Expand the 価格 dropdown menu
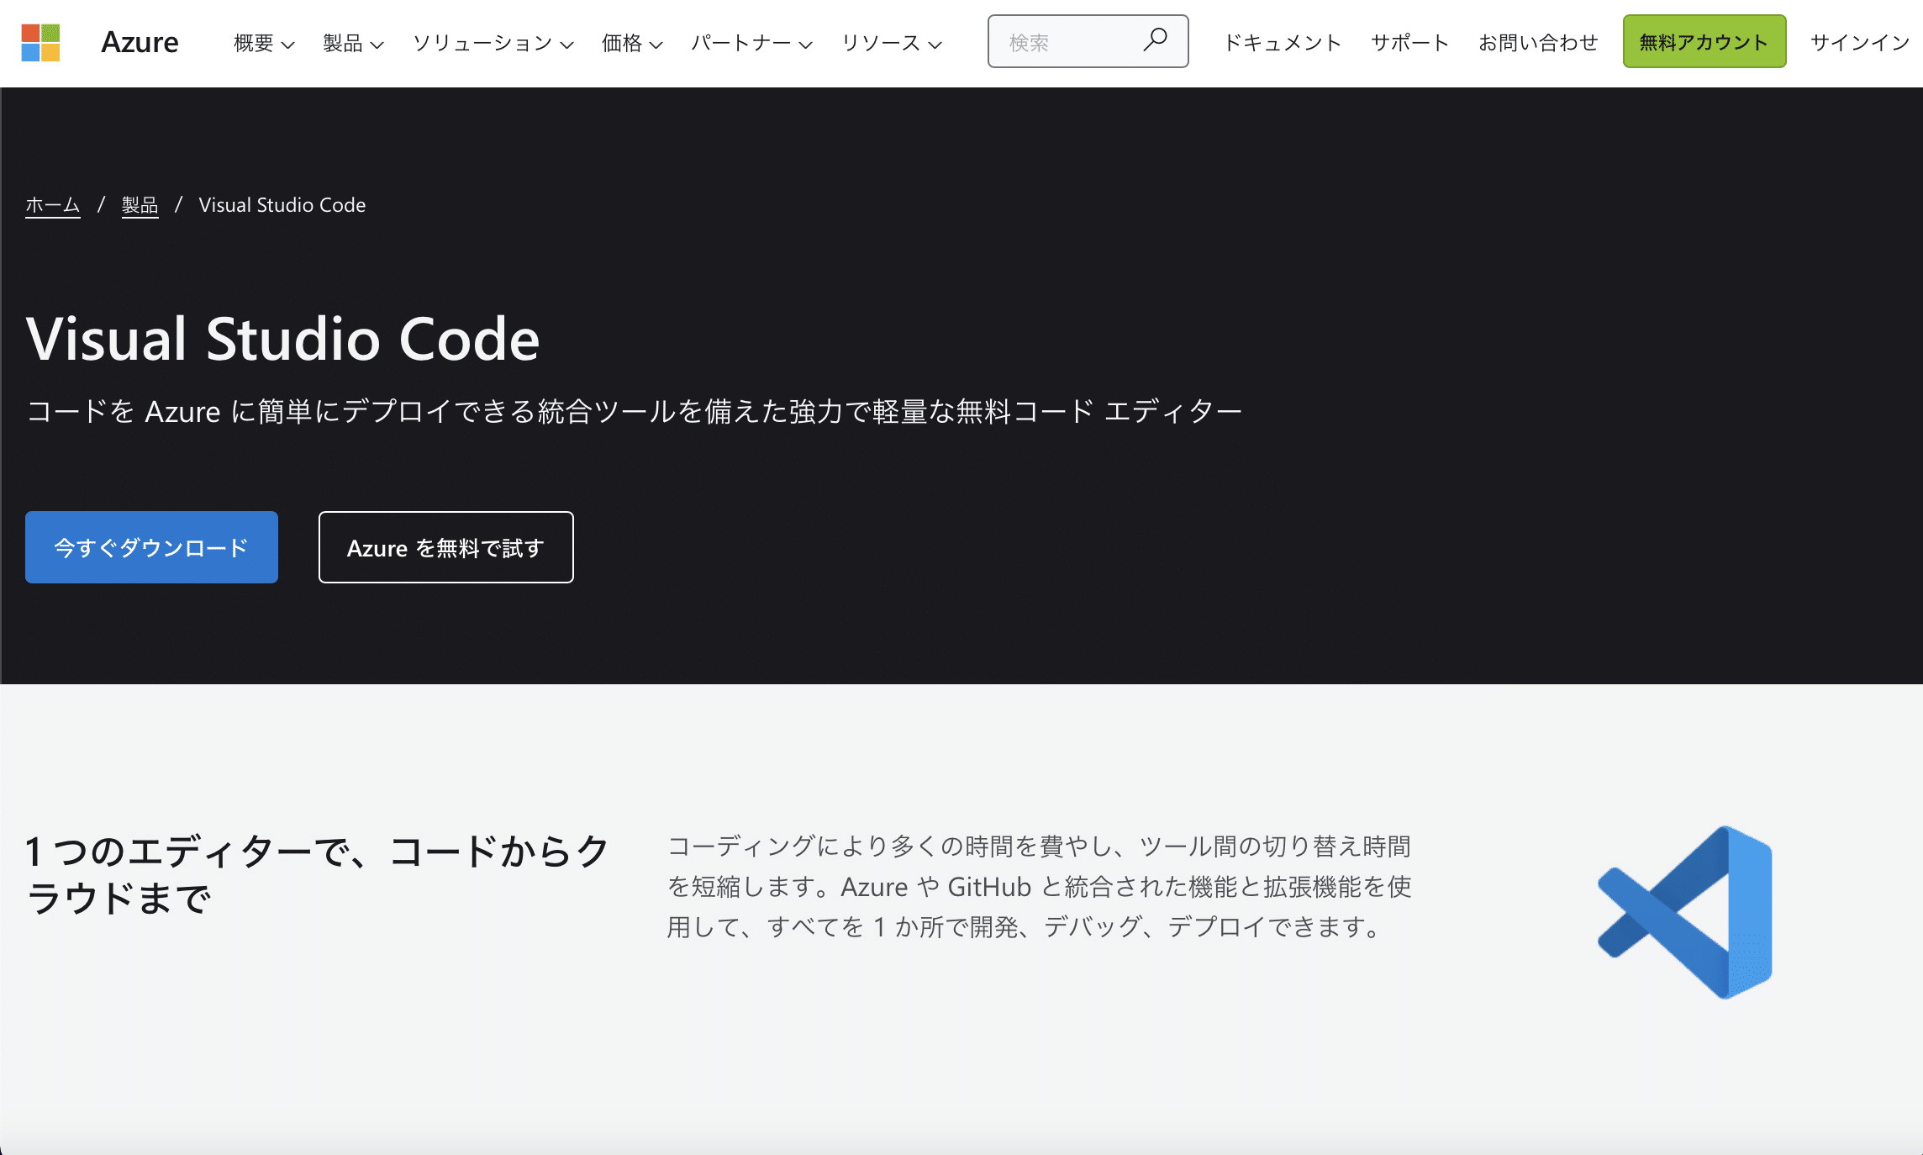Viewport: 1923px width, 1155px height. 632,43
